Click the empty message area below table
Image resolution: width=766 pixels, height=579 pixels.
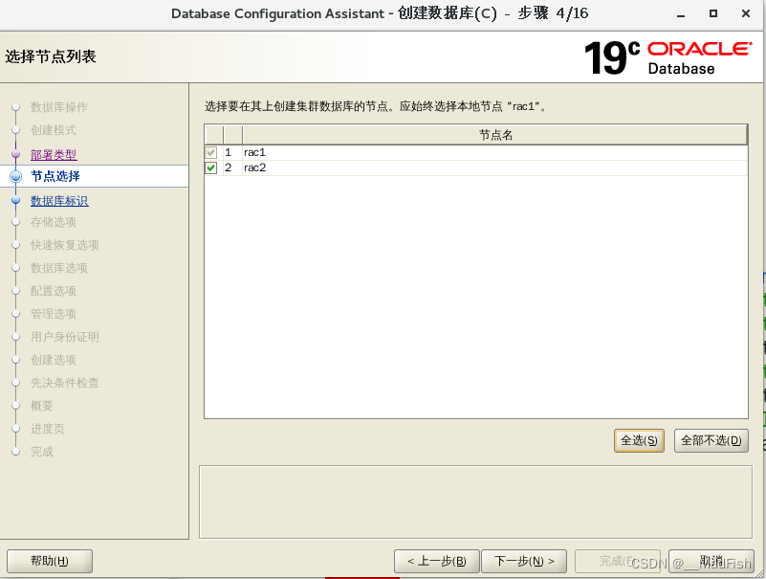[475, 501]
